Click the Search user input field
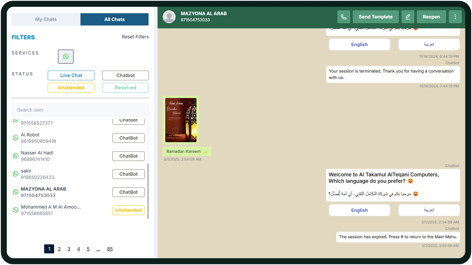 pos(80,110)
